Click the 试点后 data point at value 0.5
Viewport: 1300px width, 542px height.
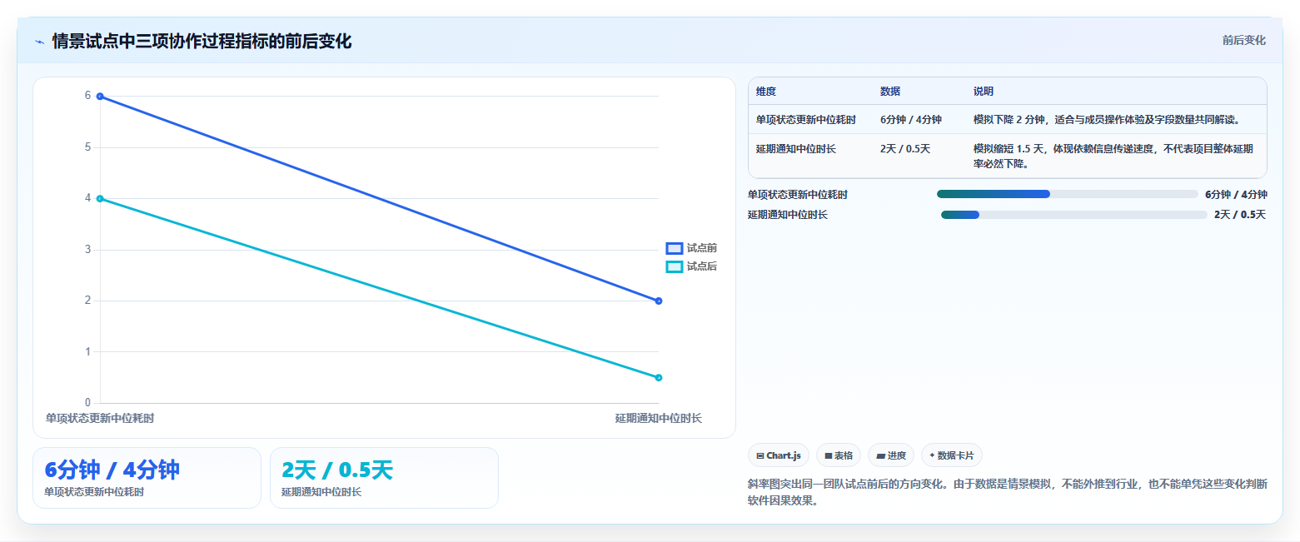[x=659, y=378]
